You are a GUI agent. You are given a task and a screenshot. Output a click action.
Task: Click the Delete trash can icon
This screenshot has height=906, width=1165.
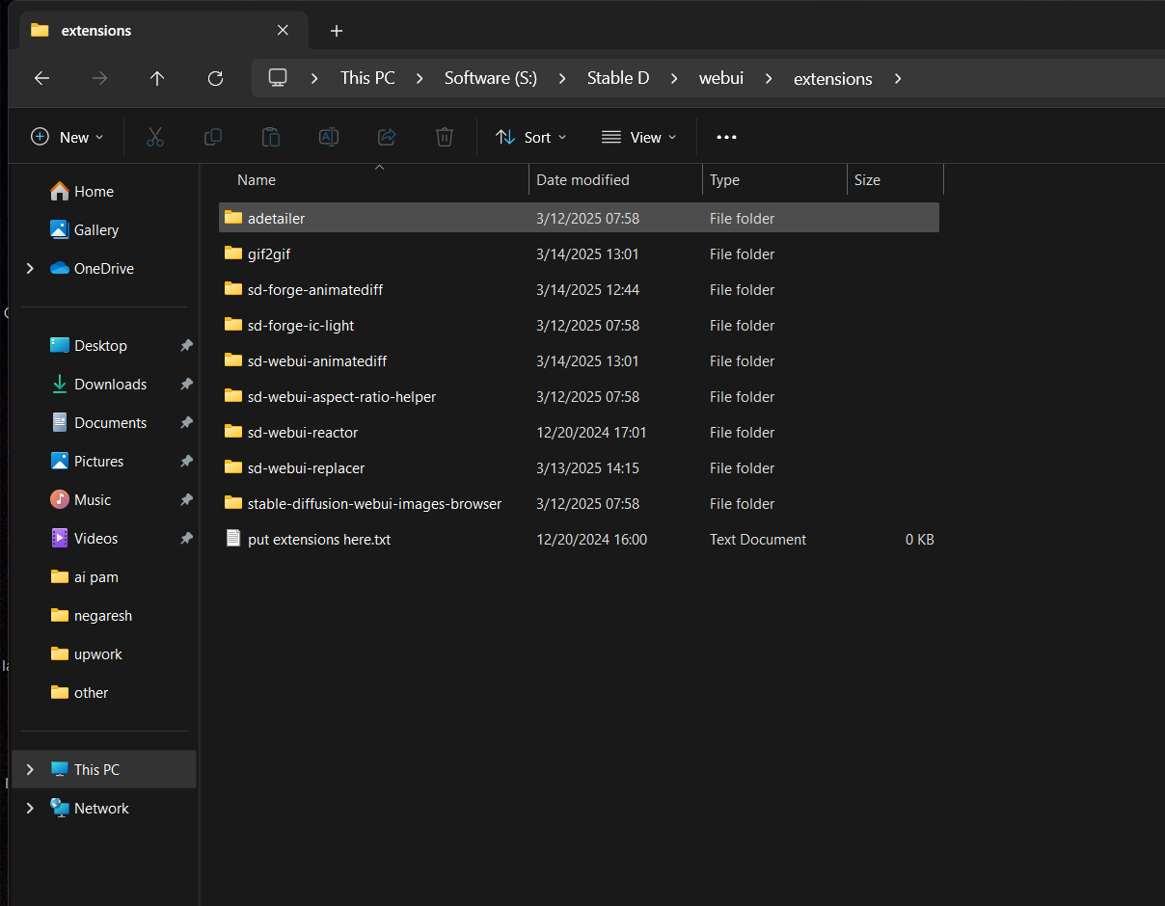pyautogui.click(x=445, y=137)
